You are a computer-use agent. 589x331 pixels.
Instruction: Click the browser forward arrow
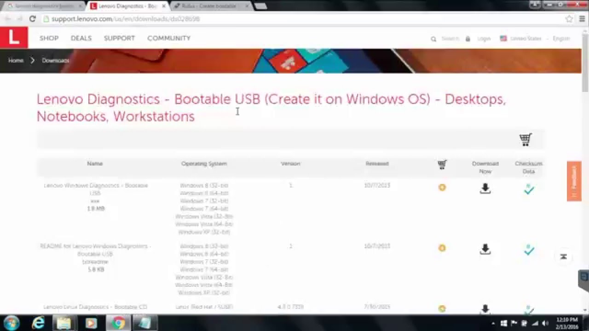(20, 19)
